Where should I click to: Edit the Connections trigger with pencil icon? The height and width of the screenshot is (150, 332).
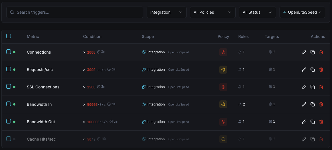point(304,52)
